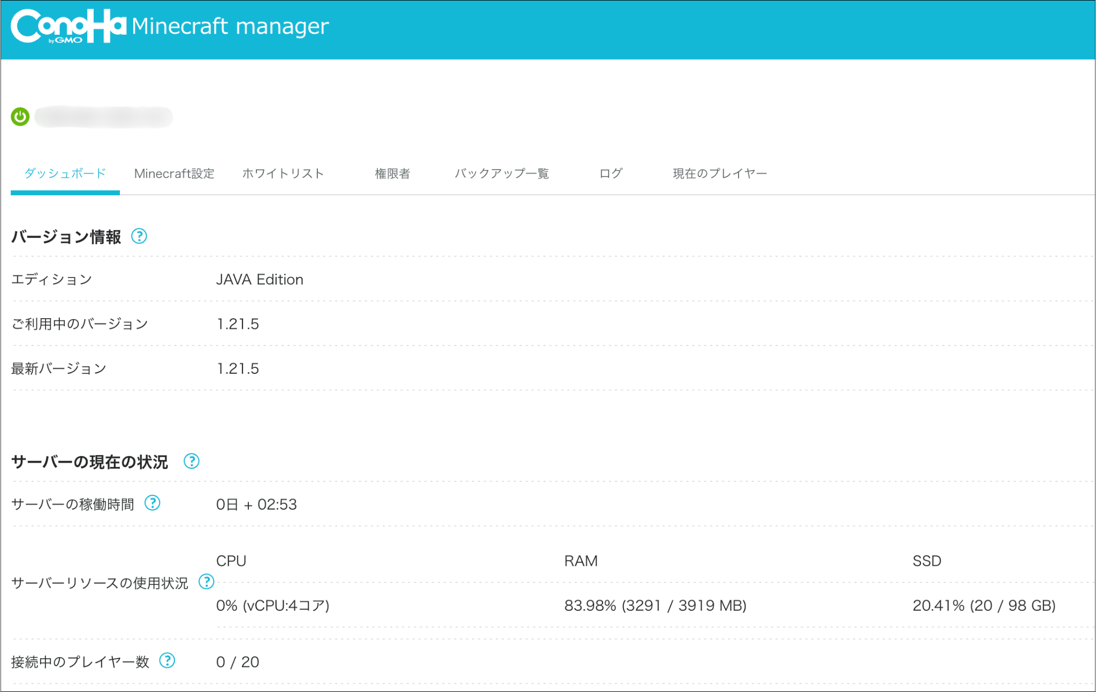Viewport: 1096px width, 692px height.
Task: Select the ダッシュボード tab
Action: pos(65,173)
